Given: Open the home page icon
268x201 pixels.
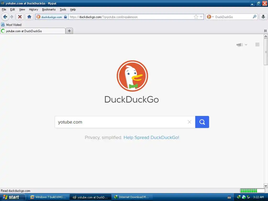Looking at the screenshot, I should [x=29, y=17].
